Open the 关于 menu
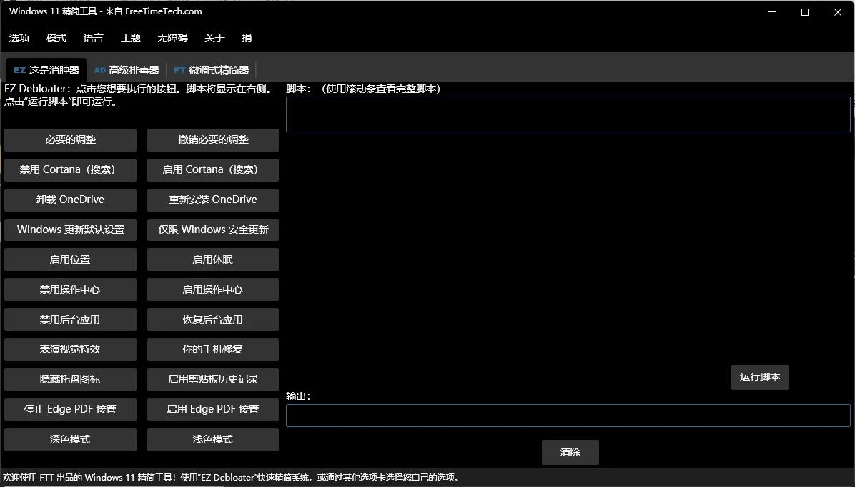The image size is (855, 487). (x=214, y=38)
